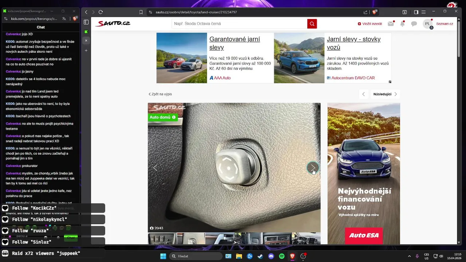Toggle the vertical tabs panel icon
The height and width of the screenshot is (262, 466).
pos(86,22)
